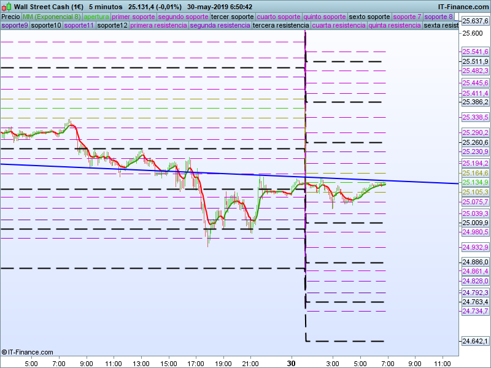This screenshot has width=491, height=368.
Task: Click 'sexto soporte' legend label
Action: coord(369,17)
